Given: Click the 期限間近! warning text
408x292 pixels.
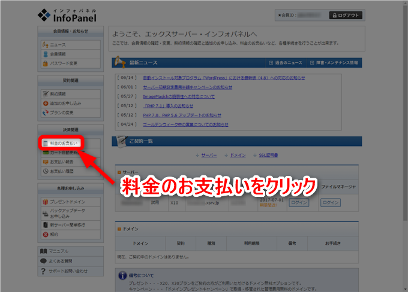Looking at the screenshot, I should [268, 205].
